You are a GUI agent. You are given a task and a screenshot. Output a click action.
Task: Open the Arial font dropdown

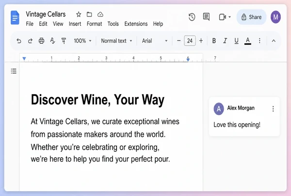(155, 41)
